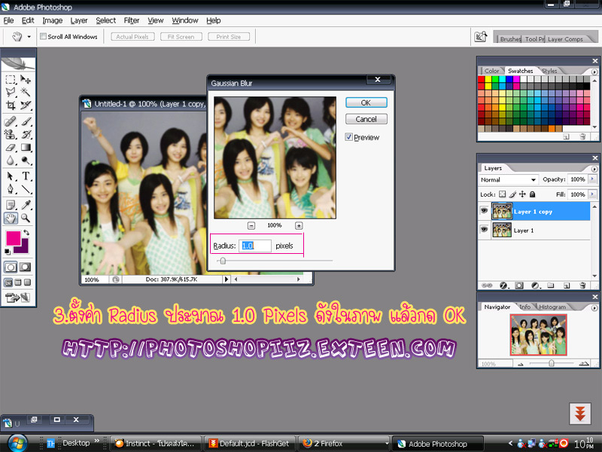The width and height of the screenshot is (602, 452).
Task: Open the Image menu
Action: (x=52, y=20)
